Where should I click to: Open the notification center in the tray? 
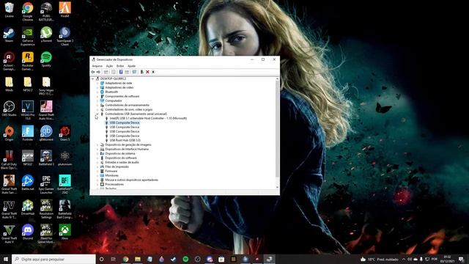(461, 259)
